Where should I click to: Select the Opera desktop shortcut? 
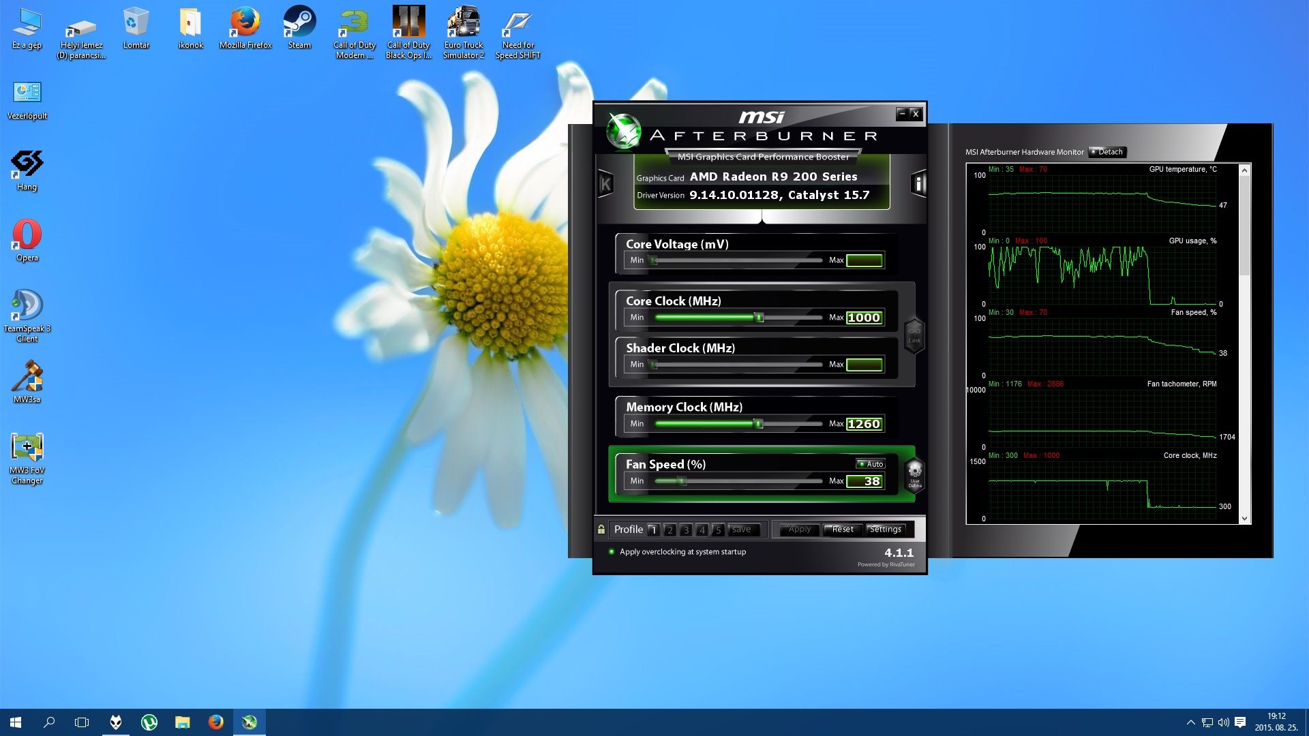(x=27, y=241)
